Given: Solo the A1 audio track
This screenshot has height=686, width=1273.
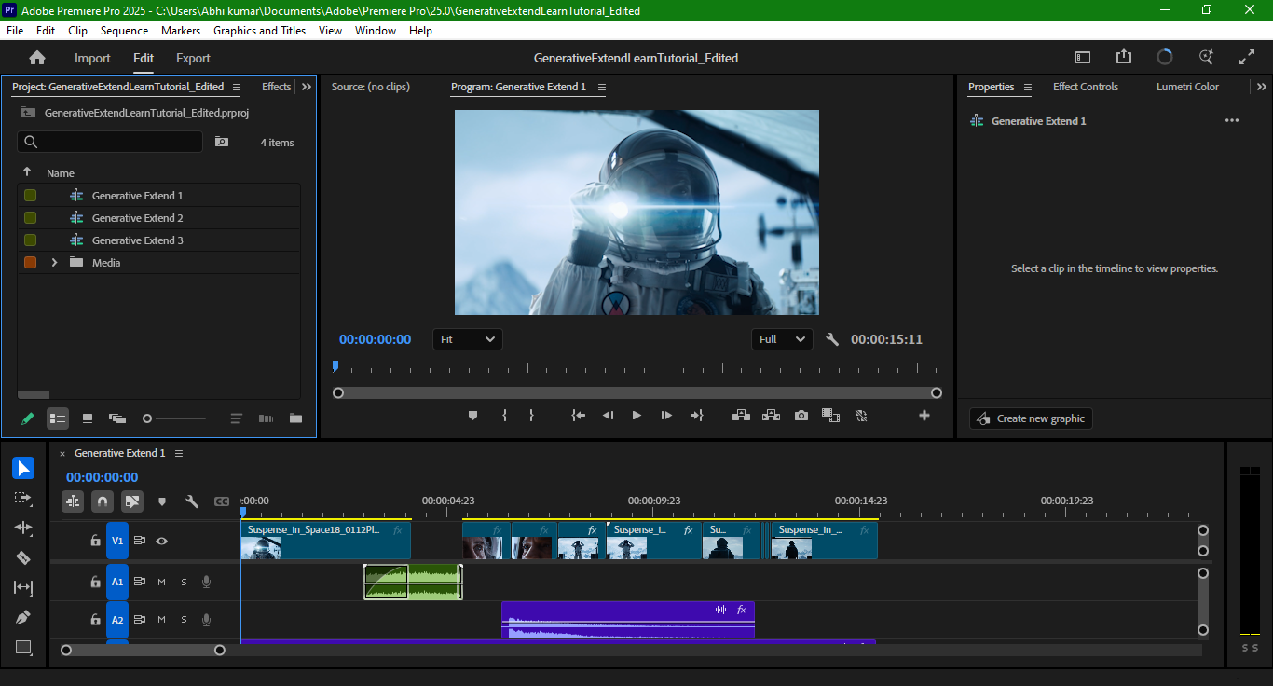Looking at the screenshot, I should (x=184, y=582).
